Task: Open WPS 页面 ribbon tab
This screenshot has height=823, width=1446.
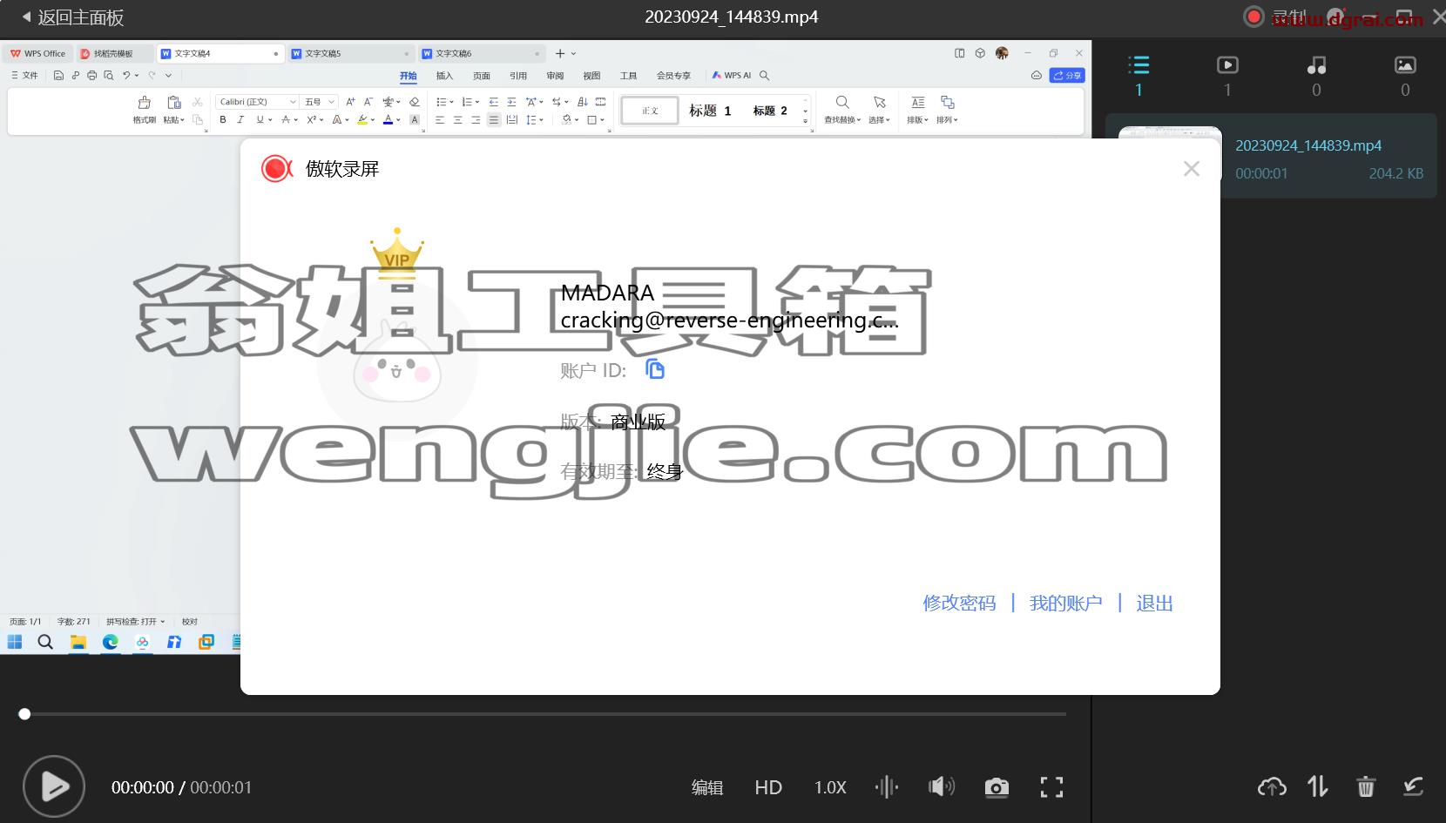Action: click(482, 76)
